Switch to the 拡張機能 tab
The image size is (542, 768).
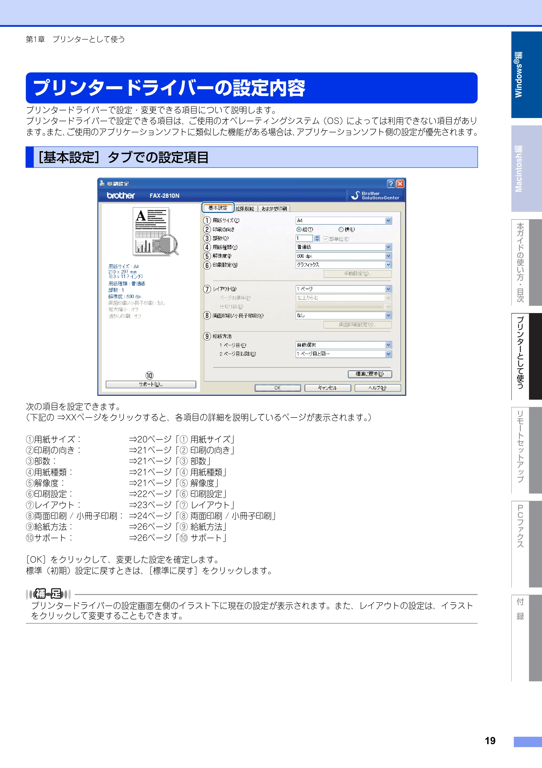[245, 208]
